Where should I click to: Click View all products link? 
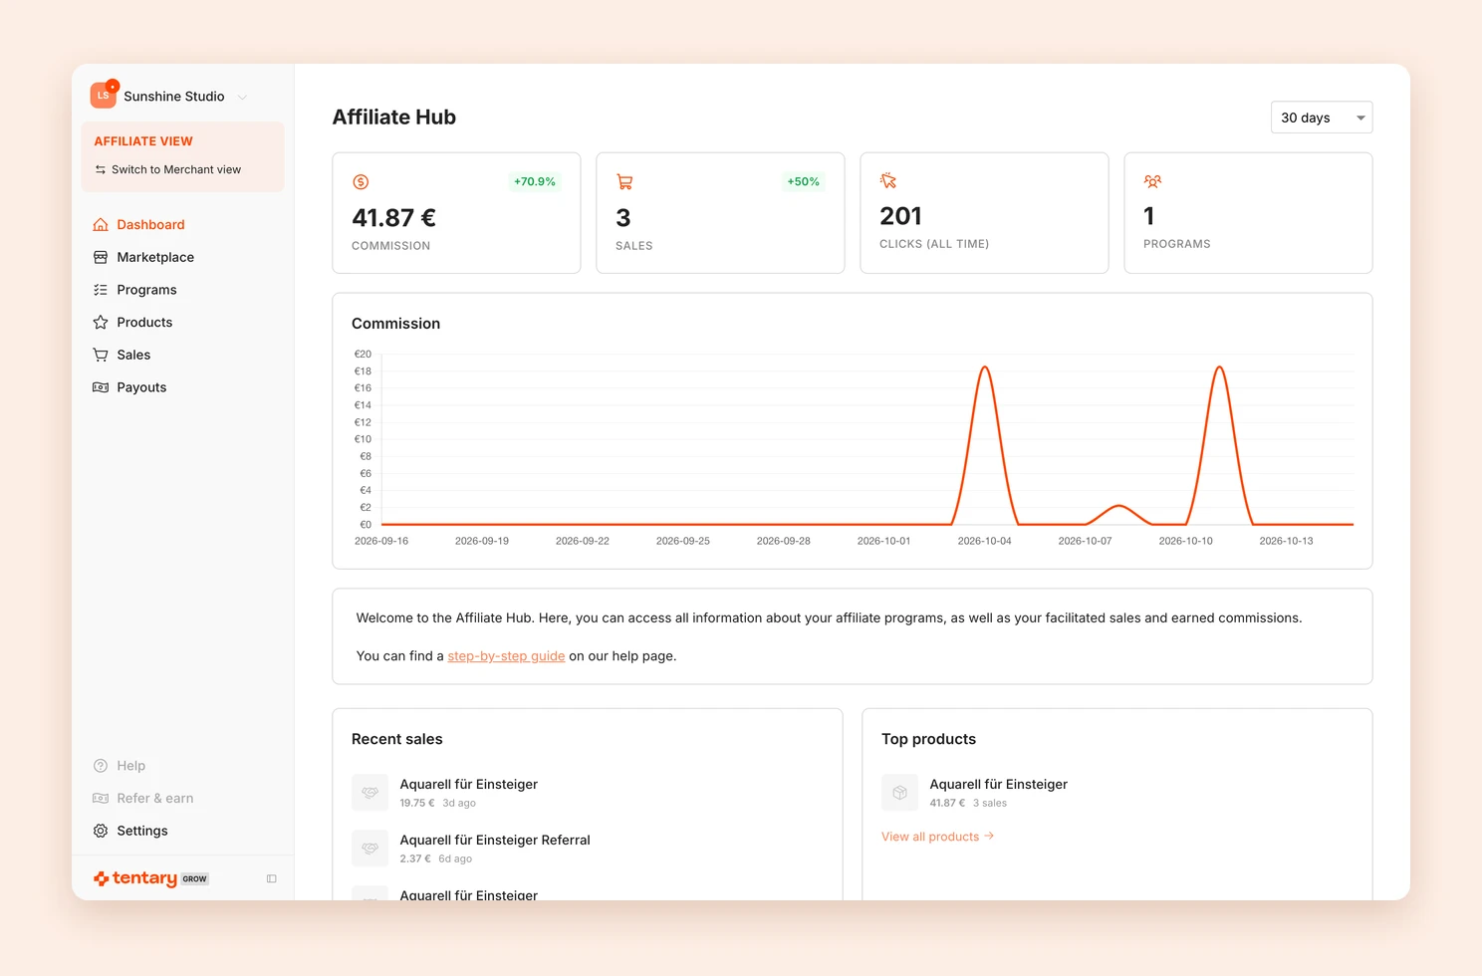coord(937,837)
